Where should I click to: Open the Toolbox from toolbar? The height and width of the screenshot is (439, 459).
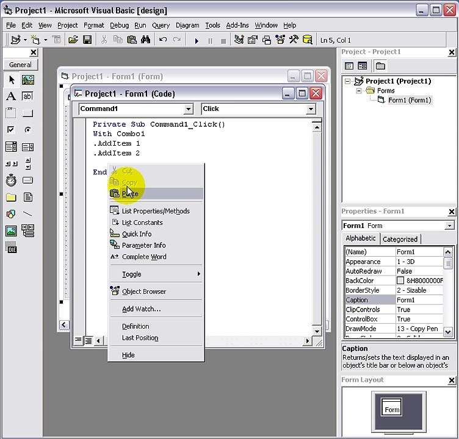(294, 40)
